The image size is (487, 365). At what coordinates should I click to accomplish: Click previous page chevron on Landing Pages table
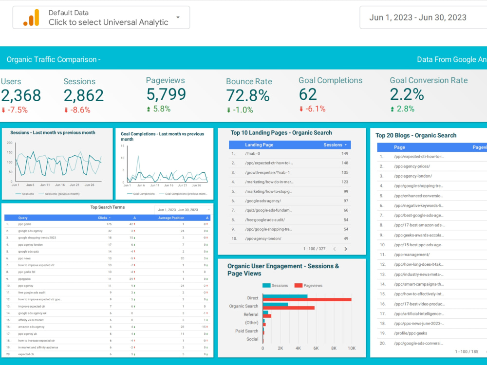click(335, 249)
